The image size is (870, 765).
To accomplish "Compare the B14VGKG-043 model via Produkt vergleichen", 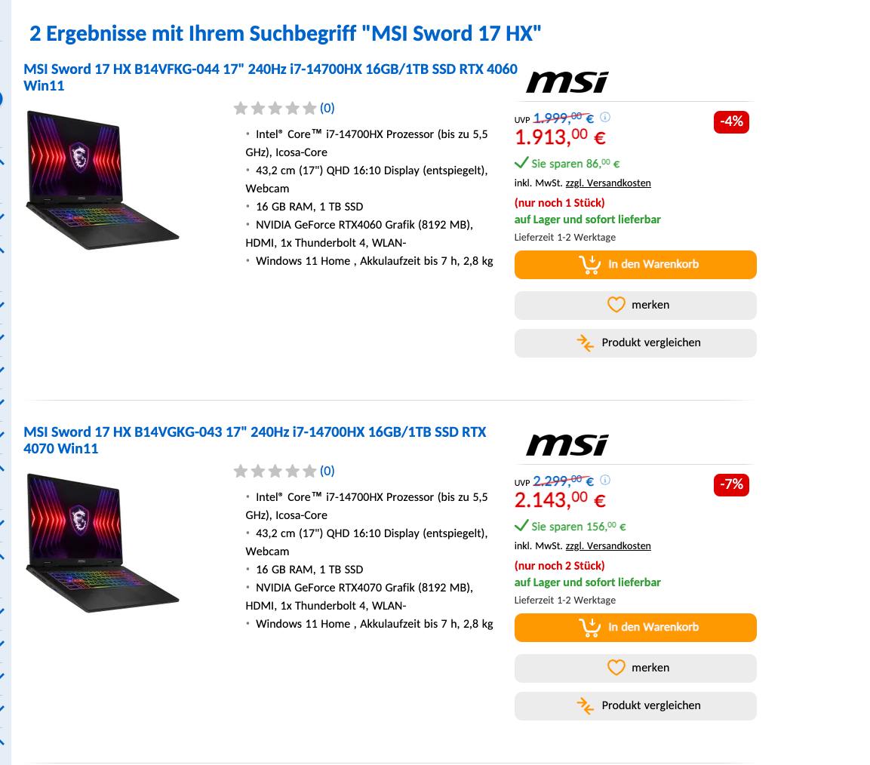I will 635,706.
